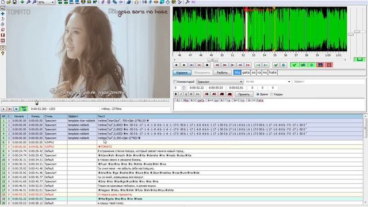Add lead-in to the audio selection

[x=258, y=65]
